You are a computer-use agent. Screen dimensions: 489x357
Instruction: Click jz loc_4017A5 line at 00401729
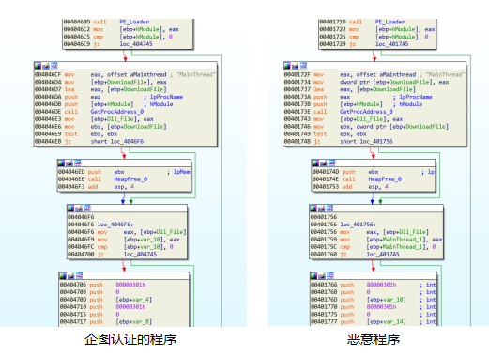pos(364,44)
